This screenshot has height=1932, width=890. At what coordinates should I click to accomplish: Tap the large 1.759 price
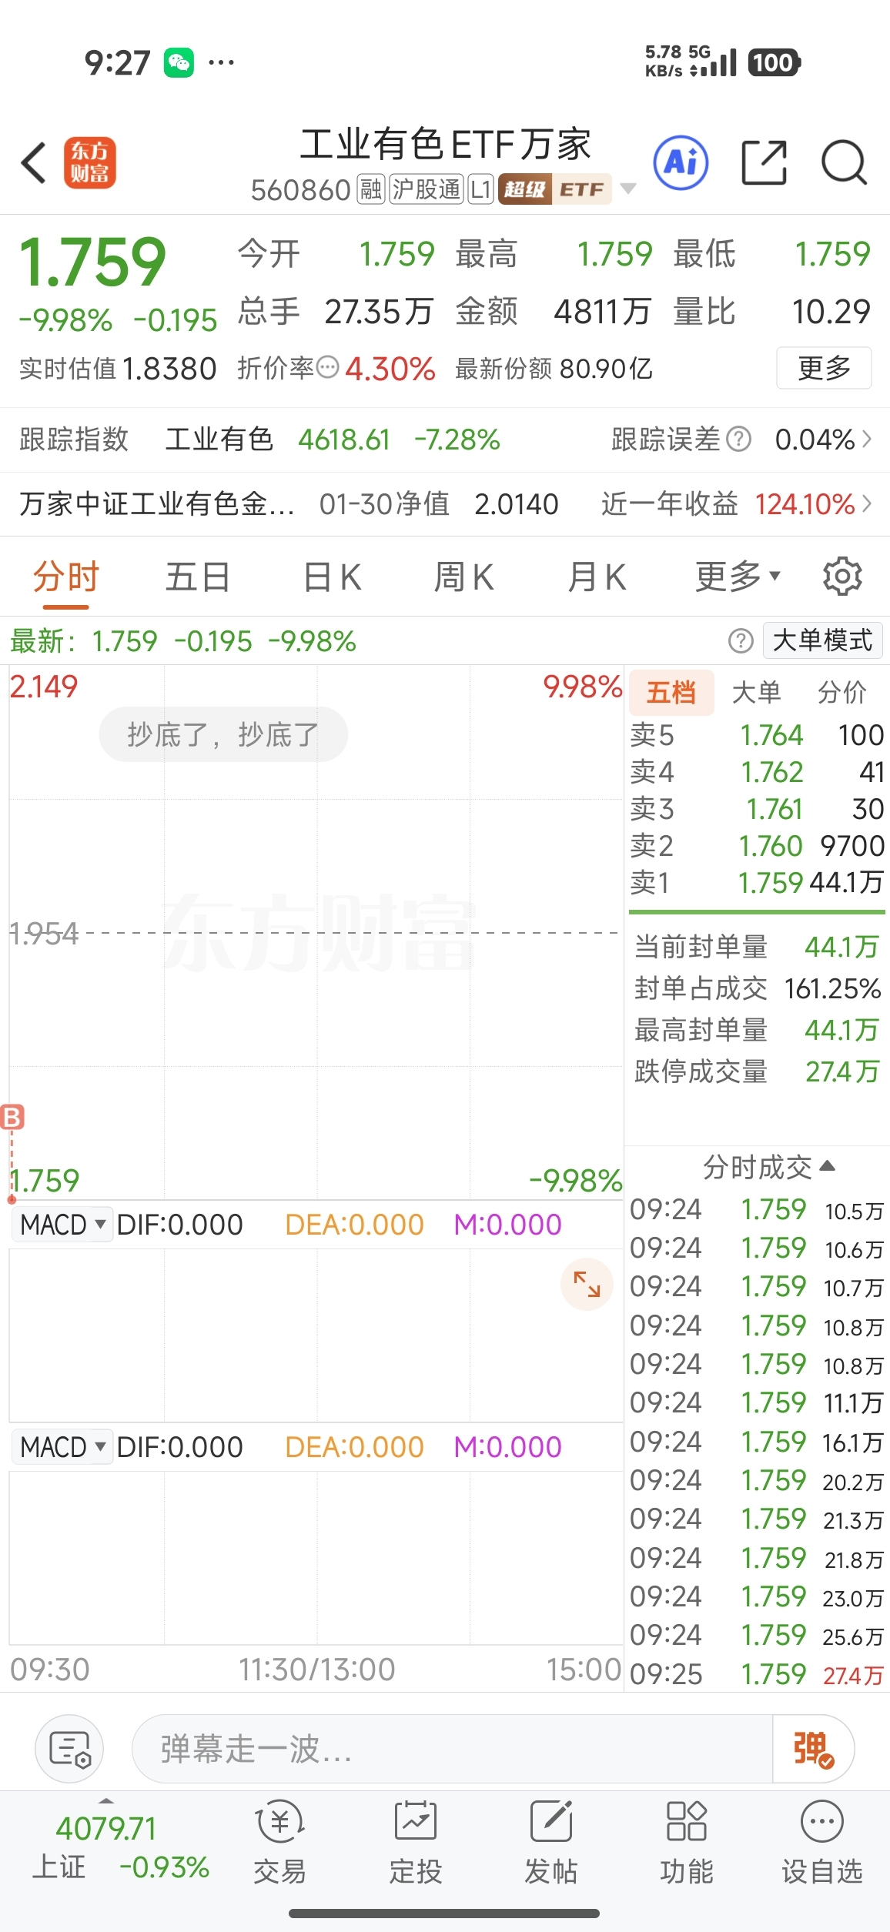point(92,262)
